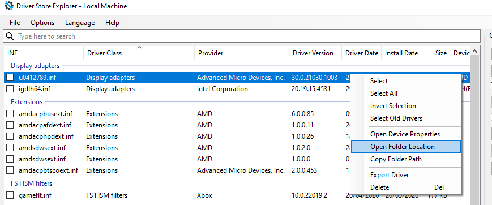Collapse the FS HSM filters group header
The image size is (492, 205).
click(31, 183)
